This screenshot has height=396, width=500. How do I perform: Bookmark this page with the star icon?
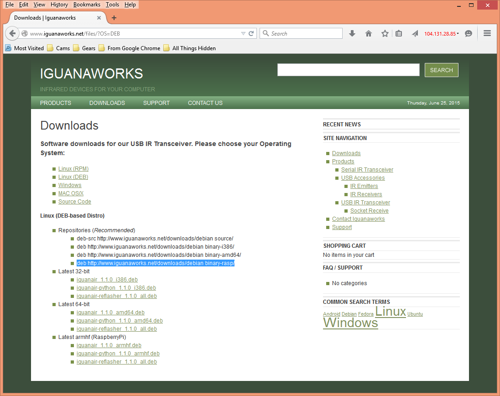(385, 33)
